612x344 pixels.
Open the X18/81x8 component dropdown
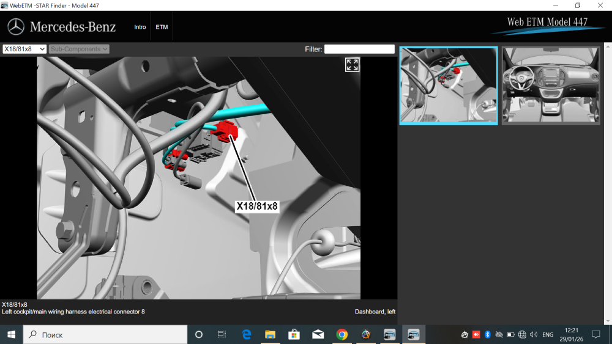(x=24, y=49)
